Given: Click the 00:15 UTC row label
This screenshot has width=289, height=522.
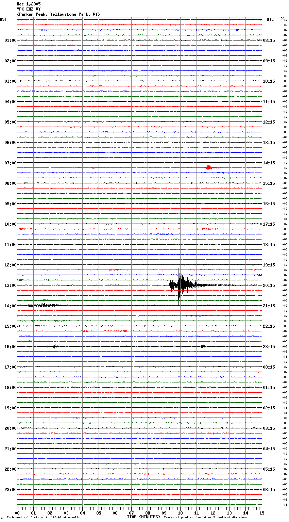Looking at the screenshot, I should 269,367.
